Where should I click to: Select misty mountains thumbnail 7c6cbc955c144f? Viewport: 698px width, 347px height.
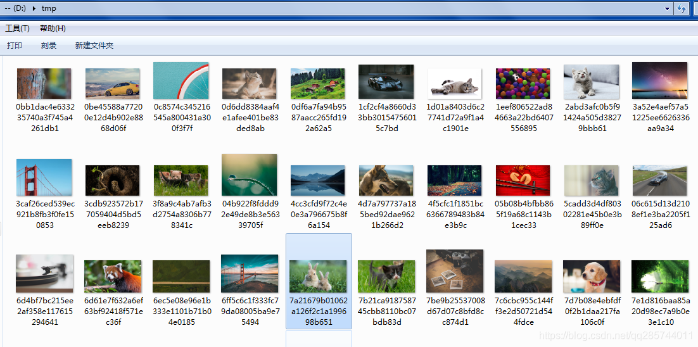[x=523, y=276]
